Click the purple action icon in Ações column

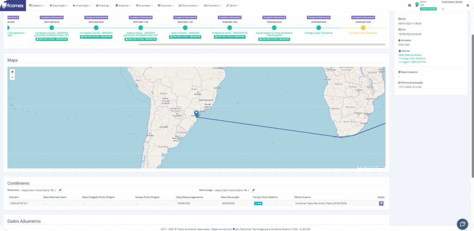[x=381, y=203]
